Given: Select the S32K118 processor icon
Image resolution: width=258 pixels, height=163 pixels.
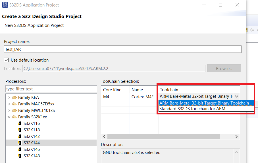Looking at the screenshot, I should click(20, 130).
